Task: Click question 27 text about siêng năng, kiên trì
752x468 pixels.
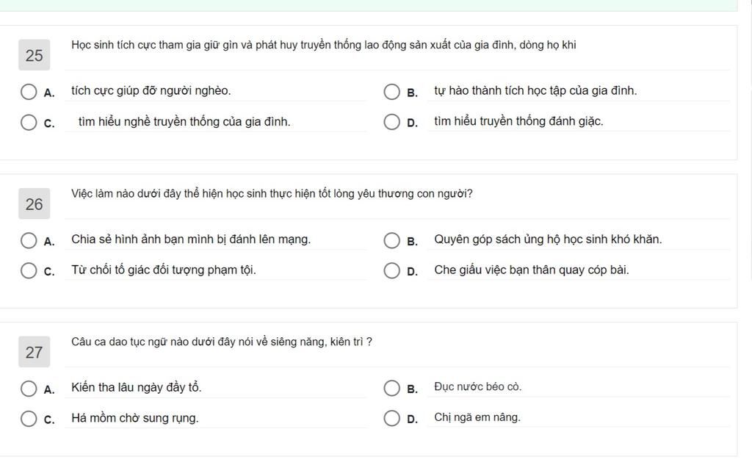Action: 222,342
